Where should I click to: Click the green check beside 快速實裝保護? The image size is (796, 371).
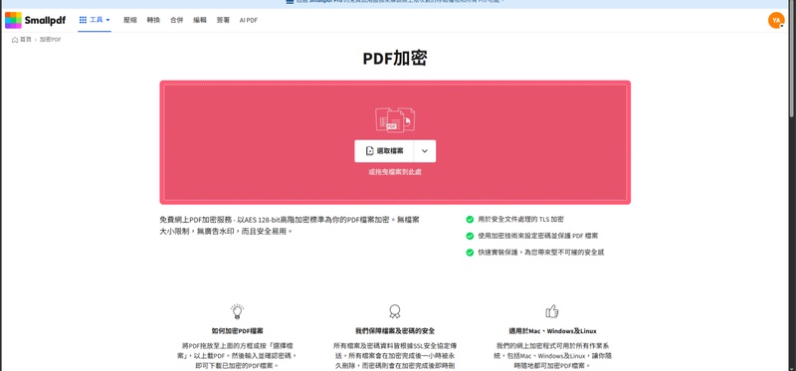[x=470, y=253]
